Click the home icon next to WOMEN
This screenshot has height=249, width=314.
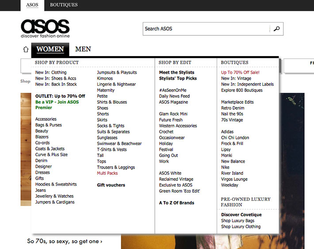point(26,49)
